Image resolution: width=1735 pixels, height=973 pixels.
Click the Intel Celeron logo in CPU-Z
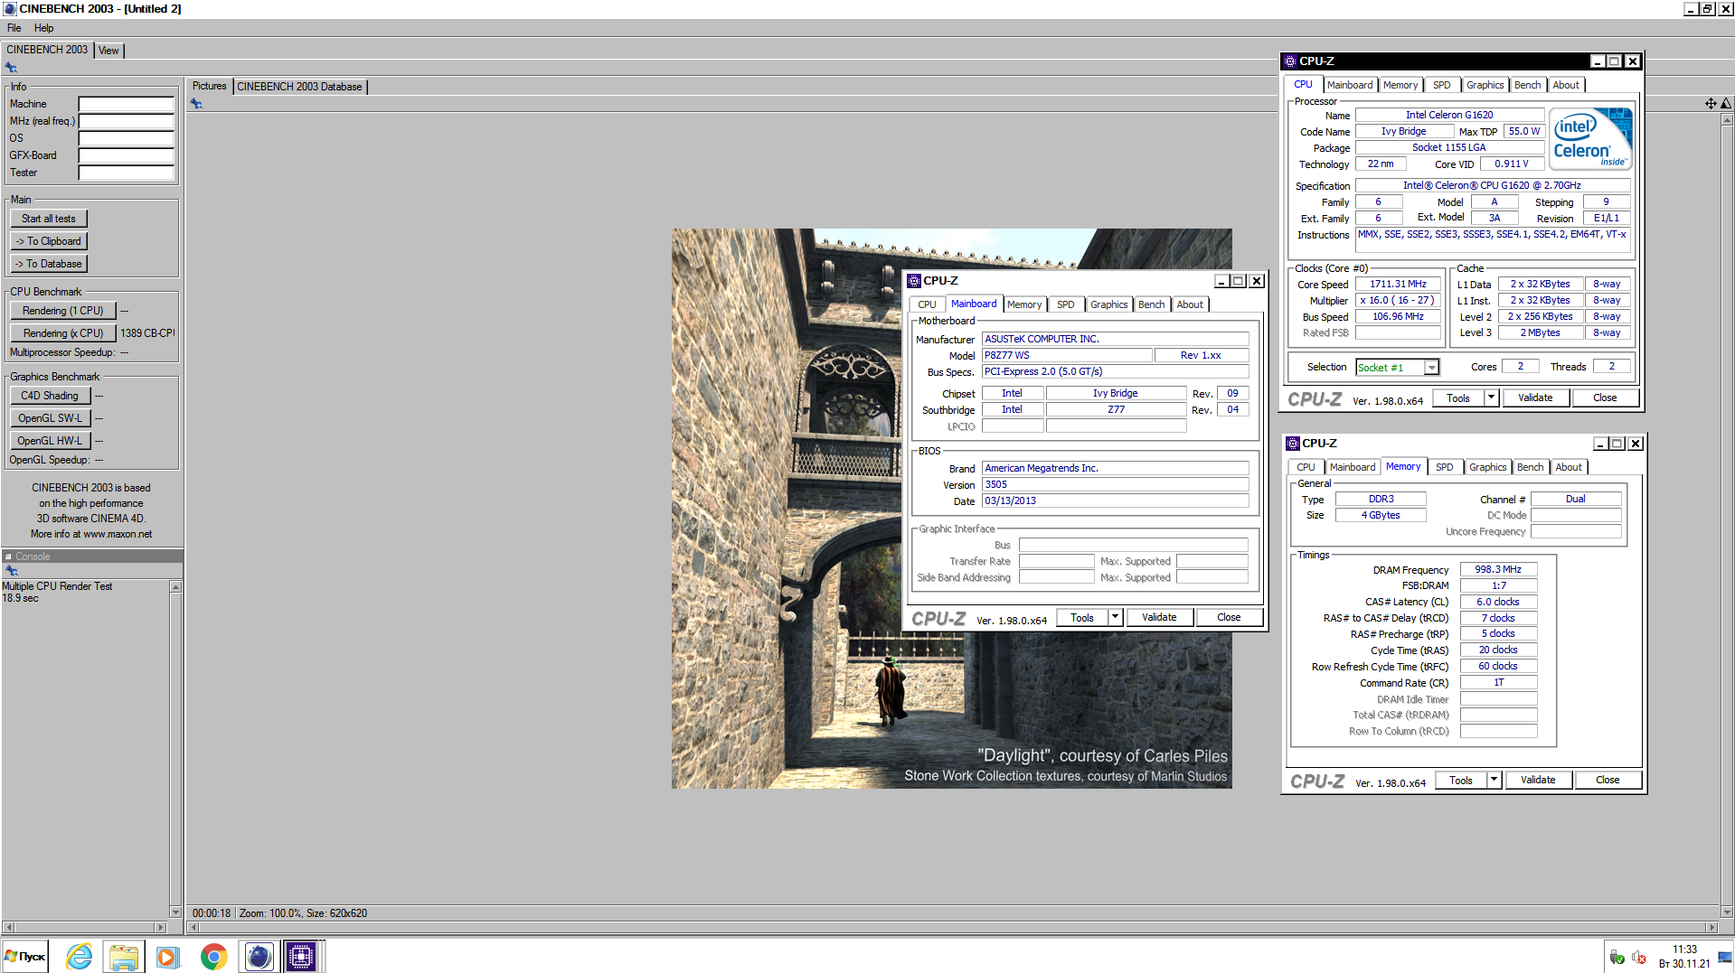pos(1591,138)
